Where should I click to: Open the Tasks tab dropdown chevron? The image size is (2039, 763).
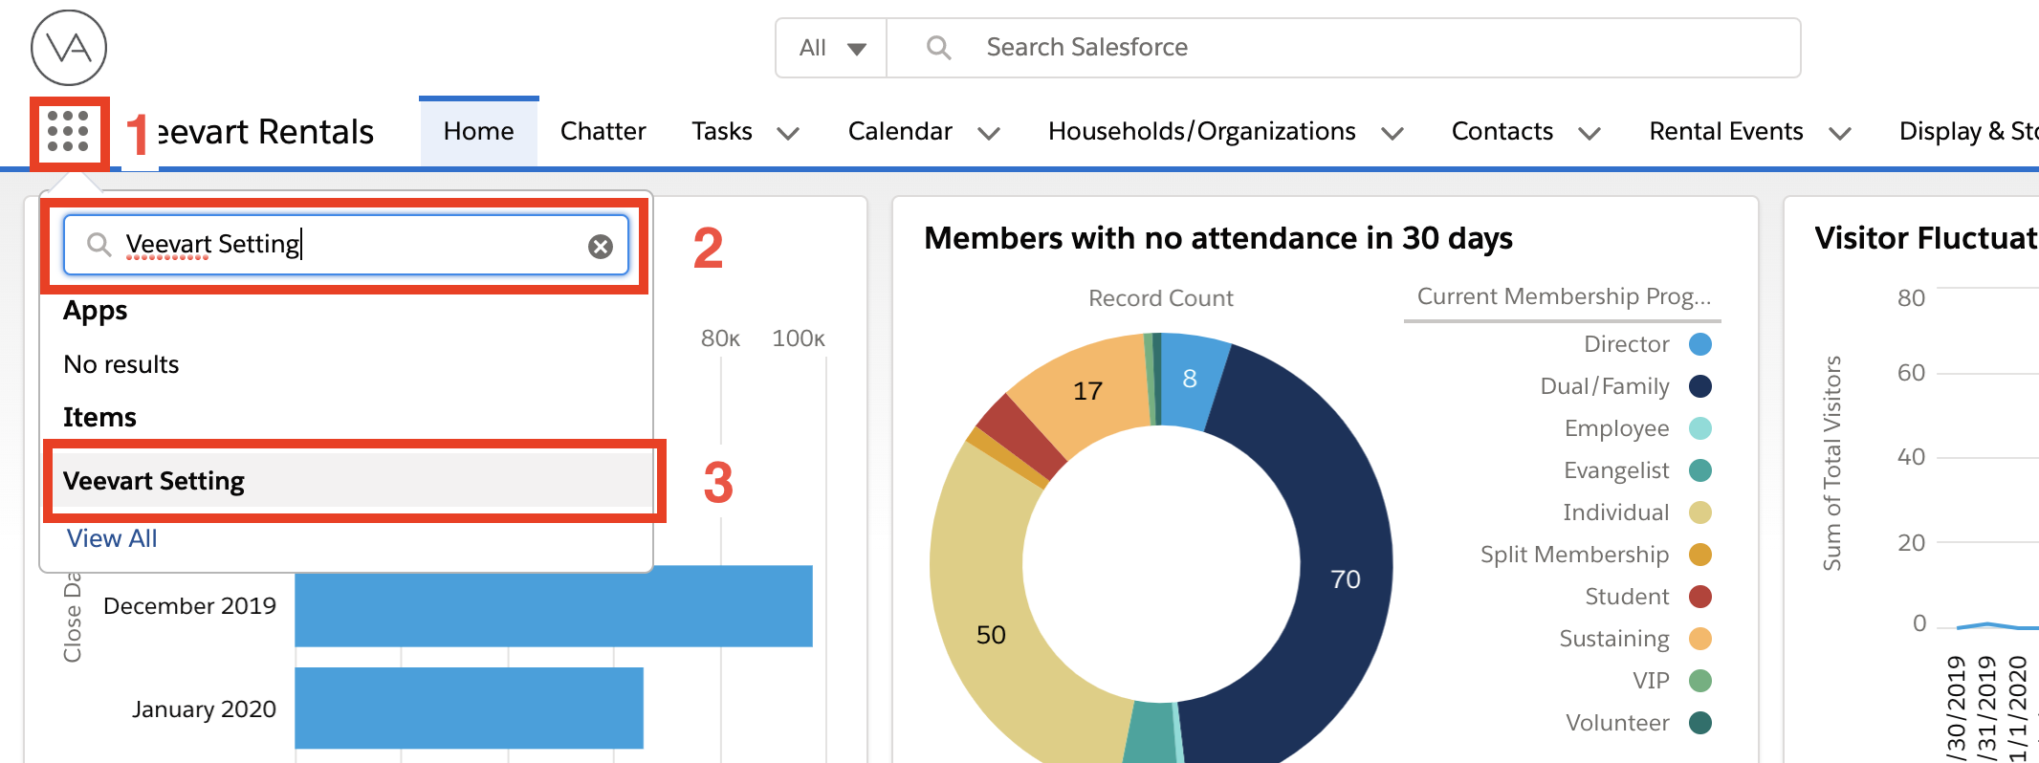click(x=788, y=133)
